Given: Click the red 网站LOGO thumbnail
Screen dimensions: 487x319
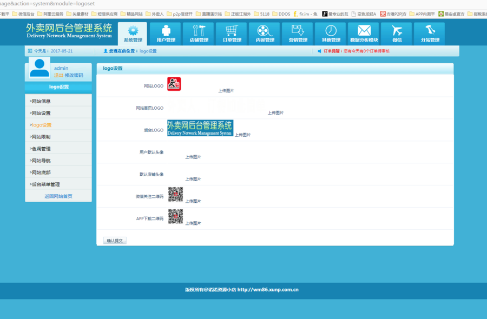Looking at the screenshot, I should pos(174,84).
